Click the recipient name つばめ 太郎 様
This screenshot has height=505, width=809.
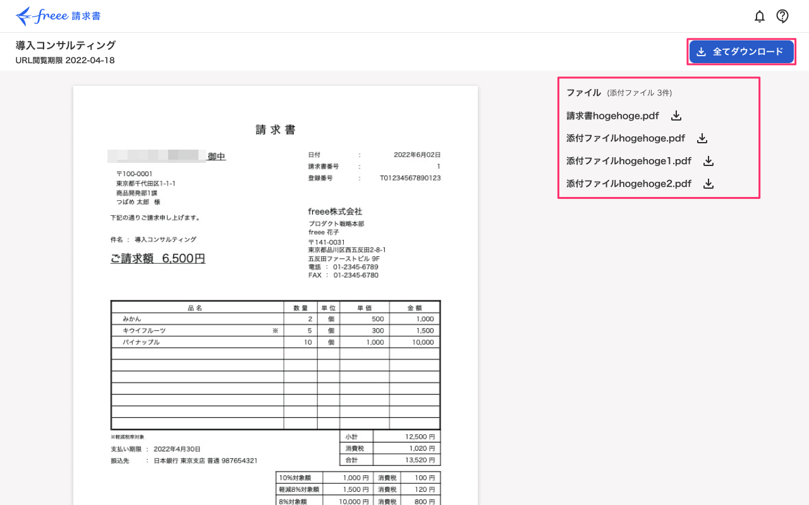coord(138,202)
